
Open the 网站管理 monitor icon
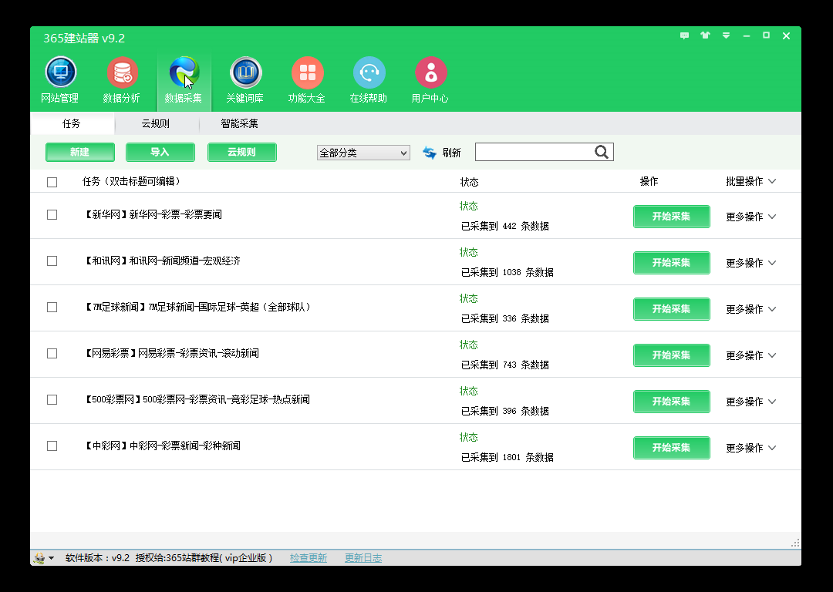click(61, 72)
